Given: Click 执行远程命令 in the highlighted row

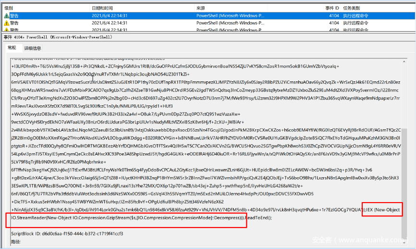Looking at the screenshot, I should point(357,16).
